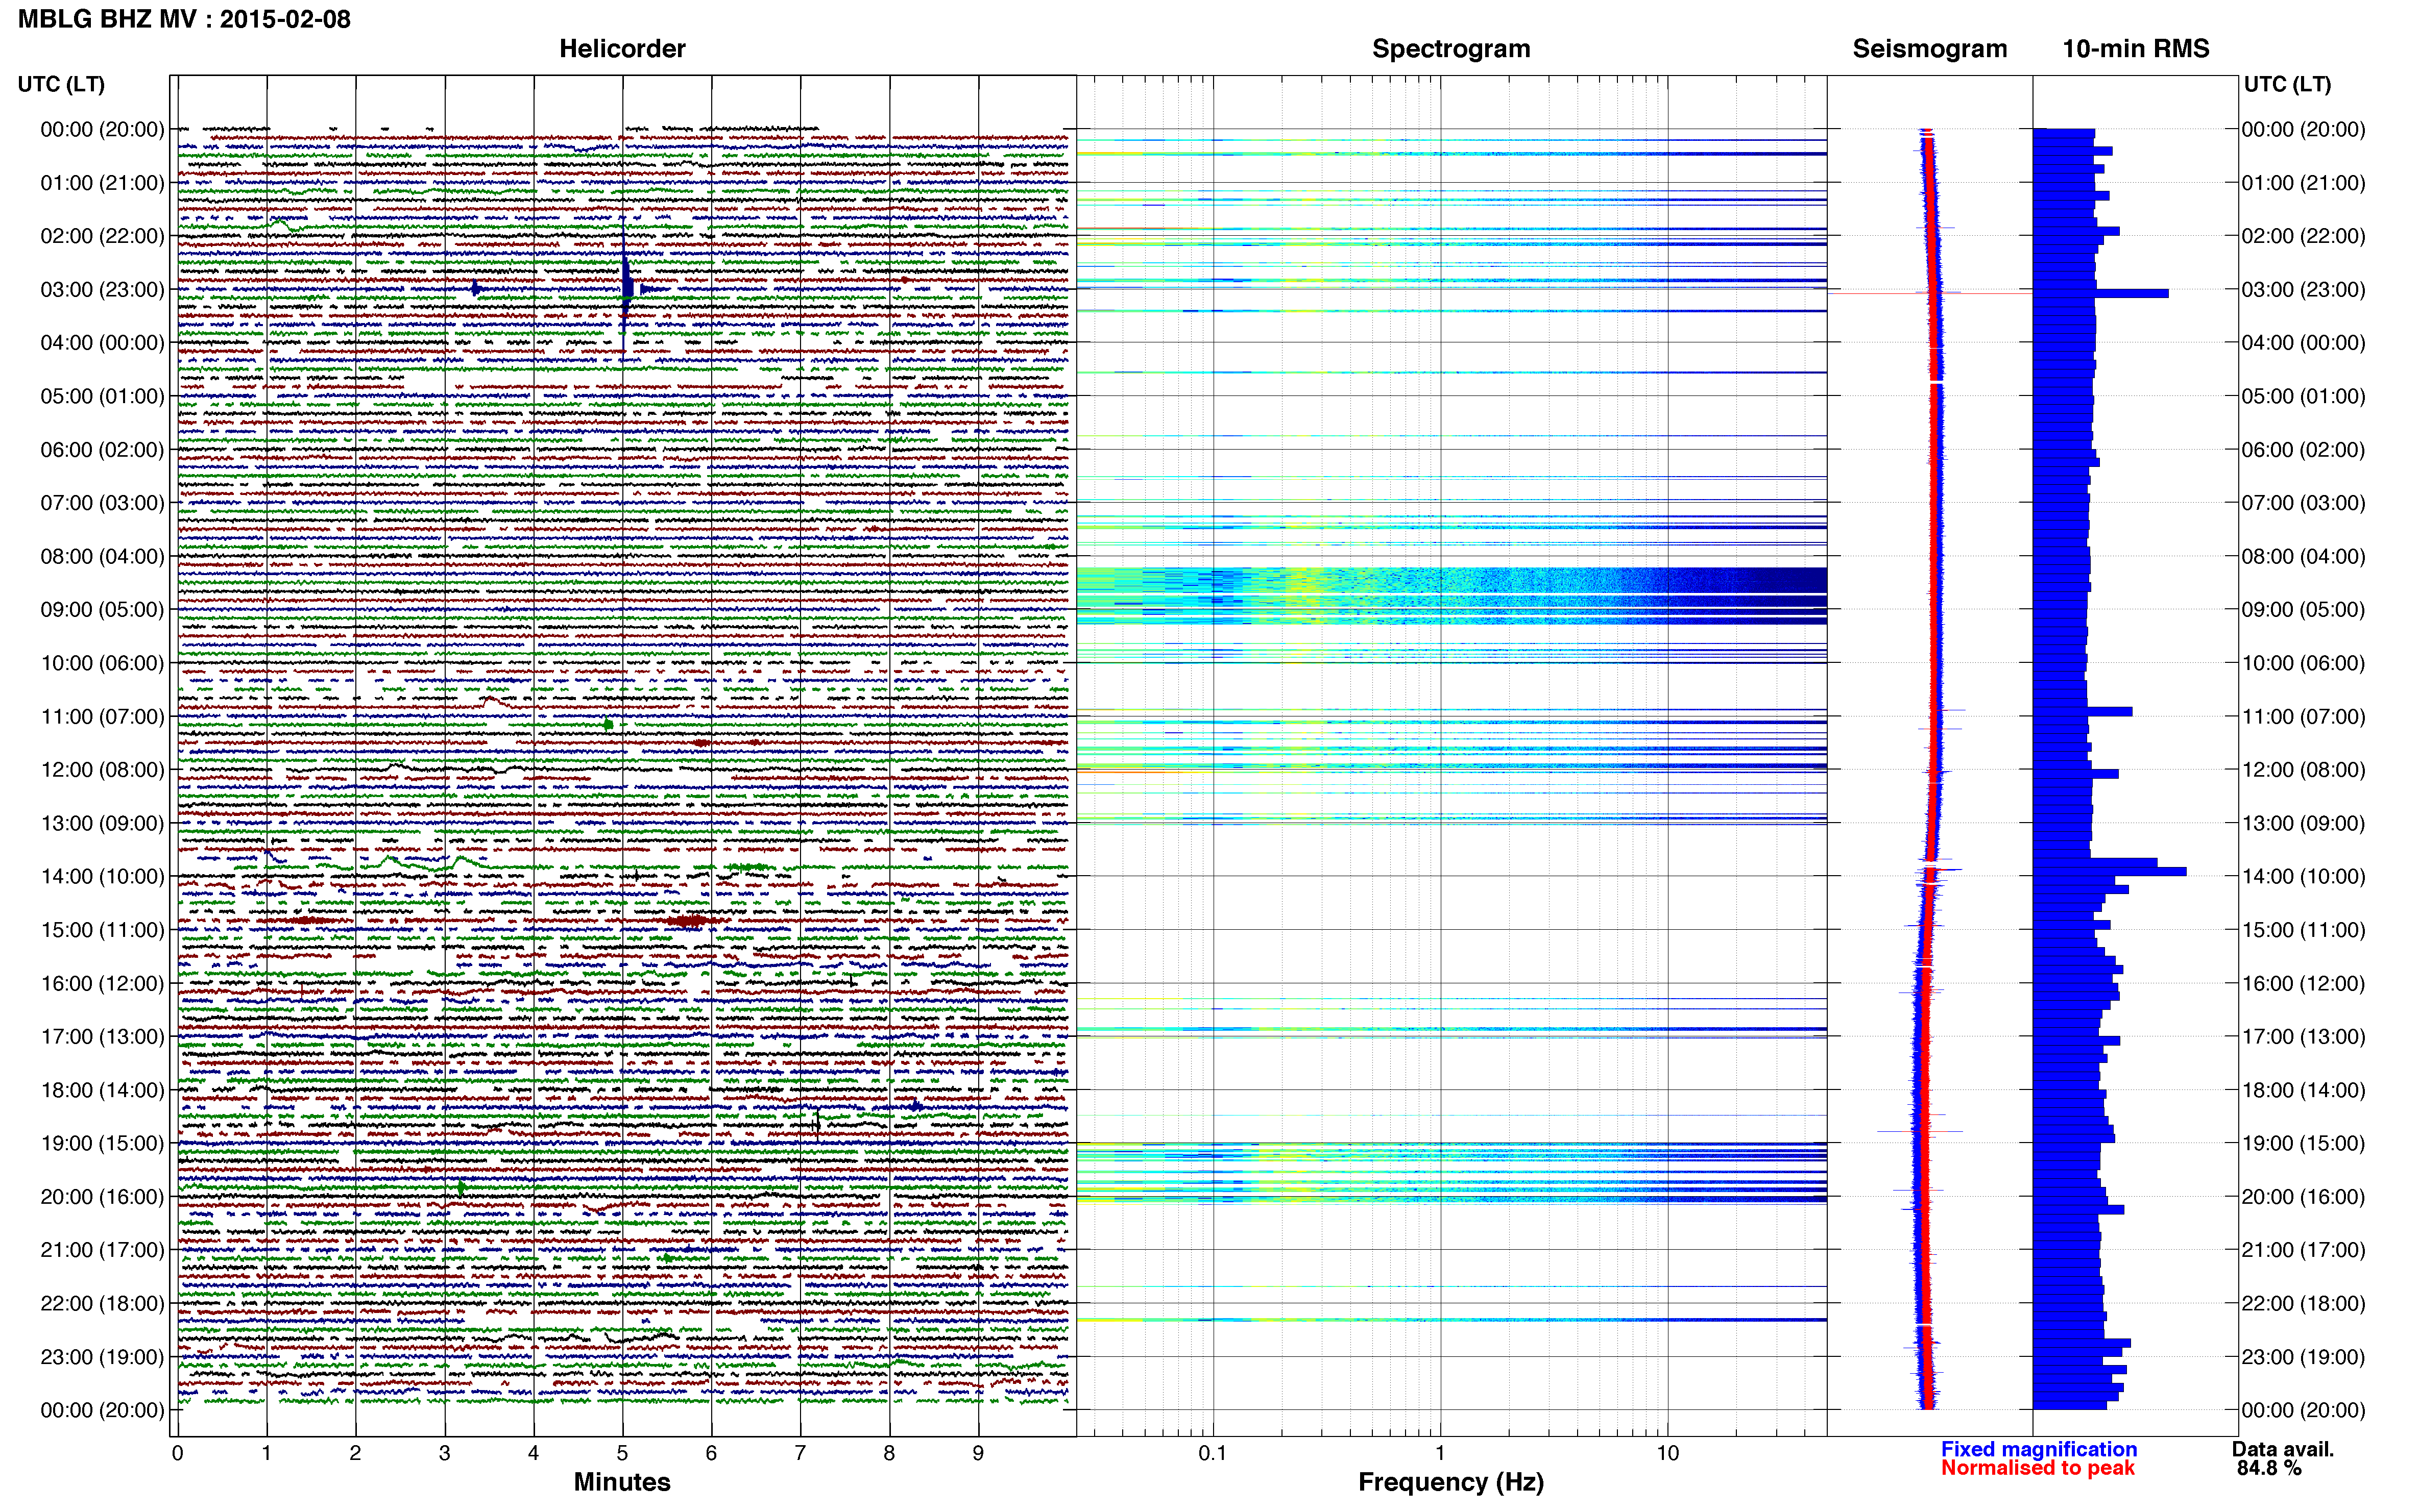The width and height of the screenshot is (2420, 1512).
Task: Click the "Data avail." label
Action: click(2283, 1449)
